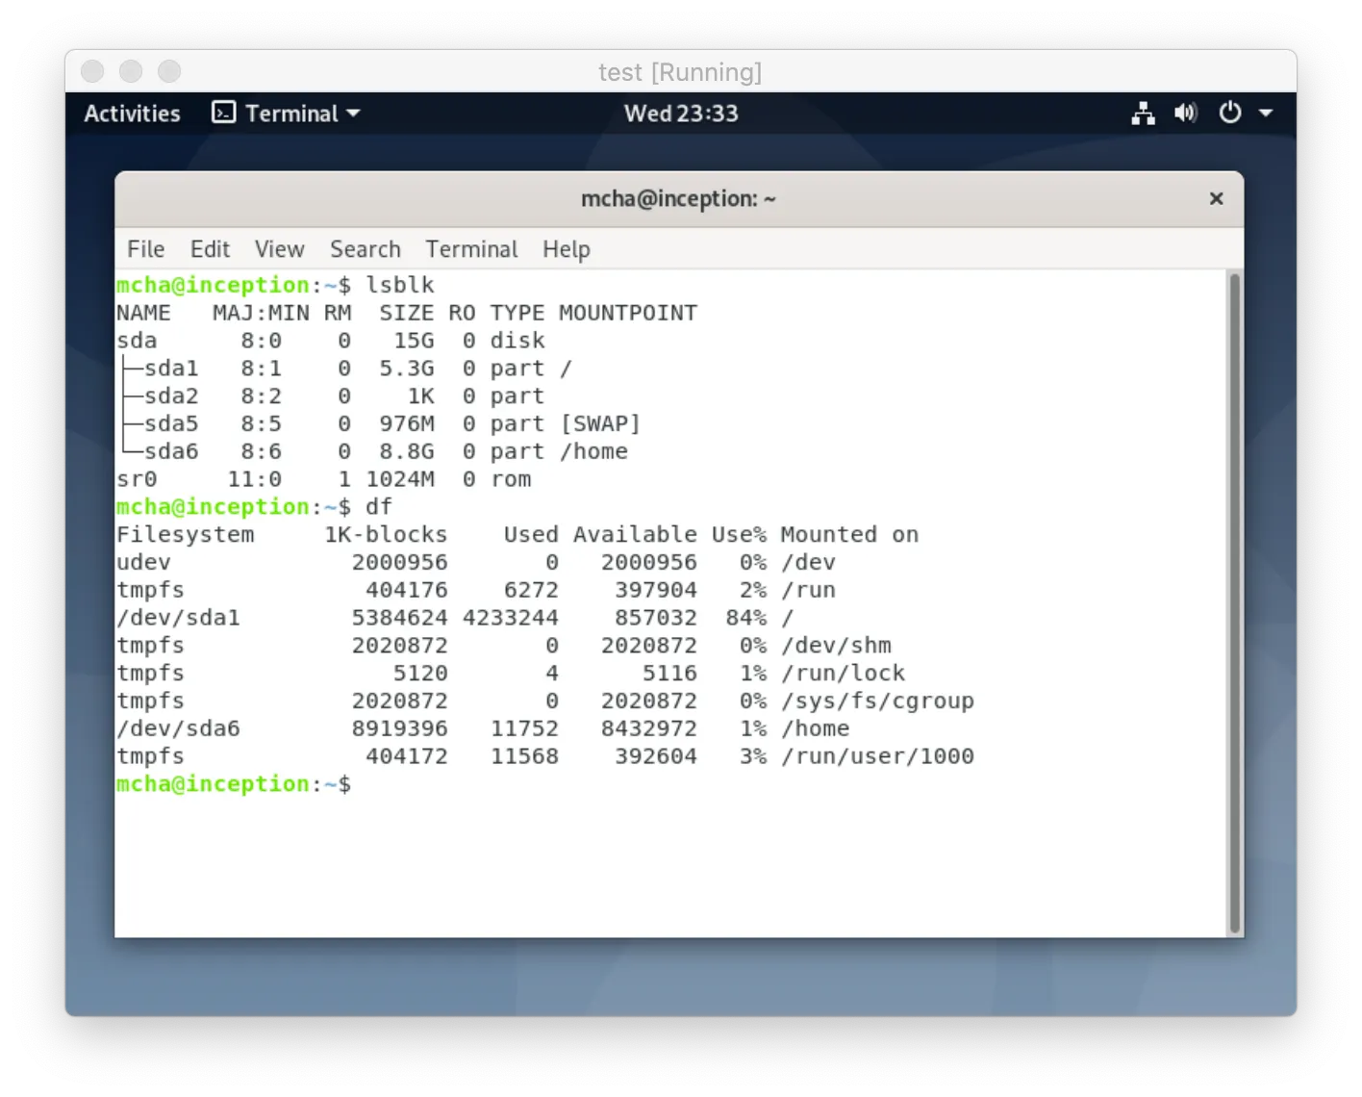1362x1097 pixels.
Task: Click the "/run/lock" mount path
Action: (843, 674)
